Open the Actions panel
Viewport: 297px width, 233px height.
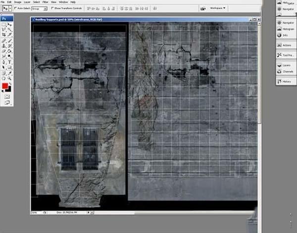(287, 45)
